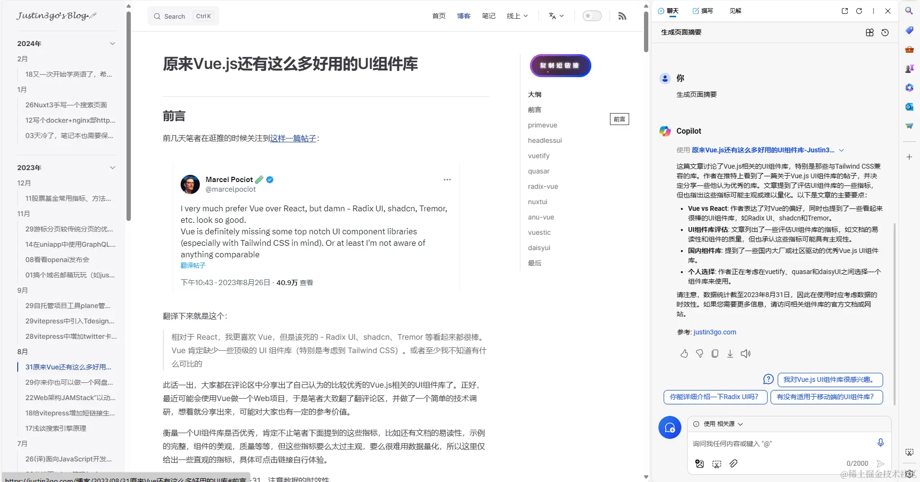Start a new topic in Copilot
Viewport: 920px width, 482px height.
(x=670, y=427)
